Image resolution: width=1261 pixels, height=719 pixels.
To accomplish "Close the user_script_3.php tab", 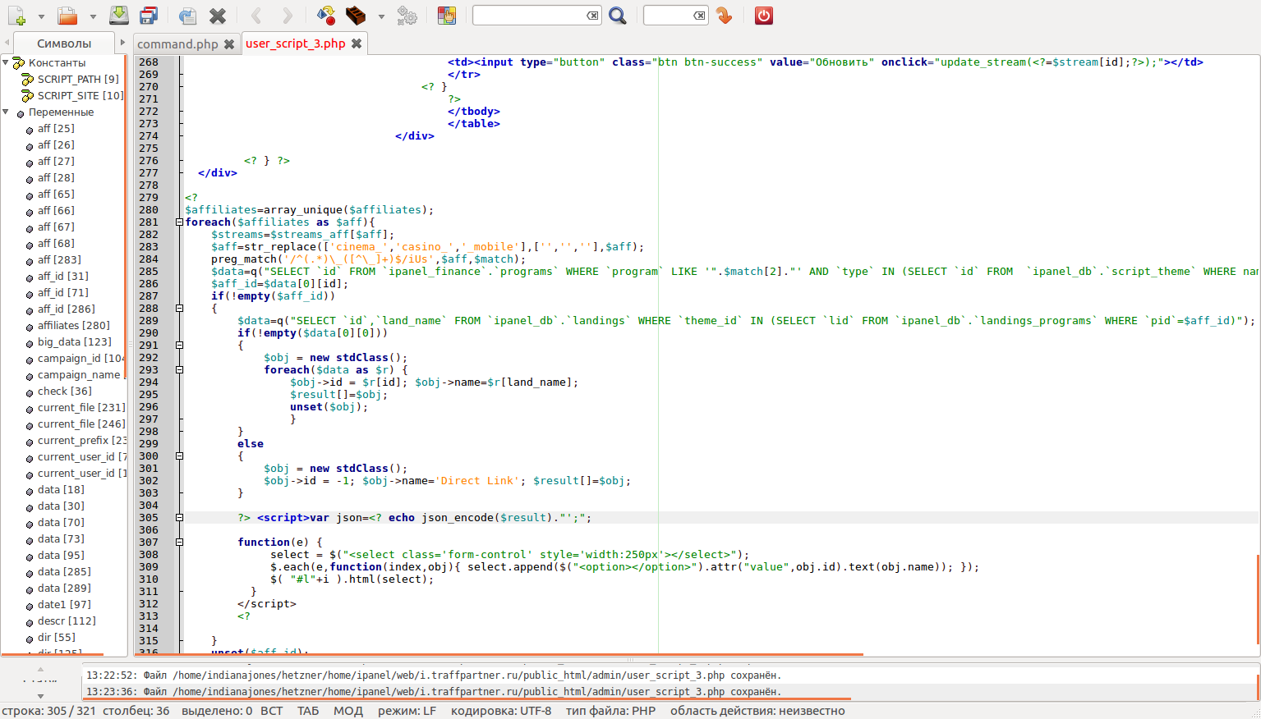I will [x=357, y=44].
